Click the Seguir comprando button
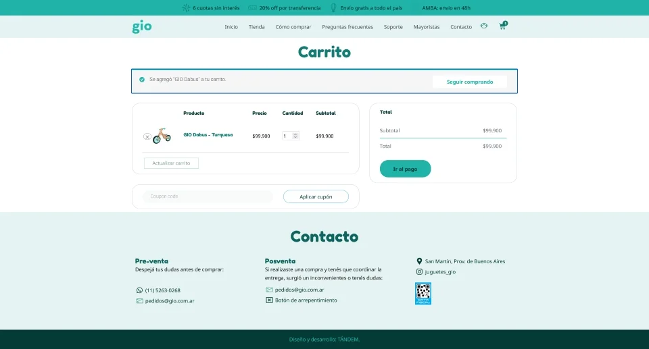The height and width of the screenshot is (349, 649). coord(469,82)
